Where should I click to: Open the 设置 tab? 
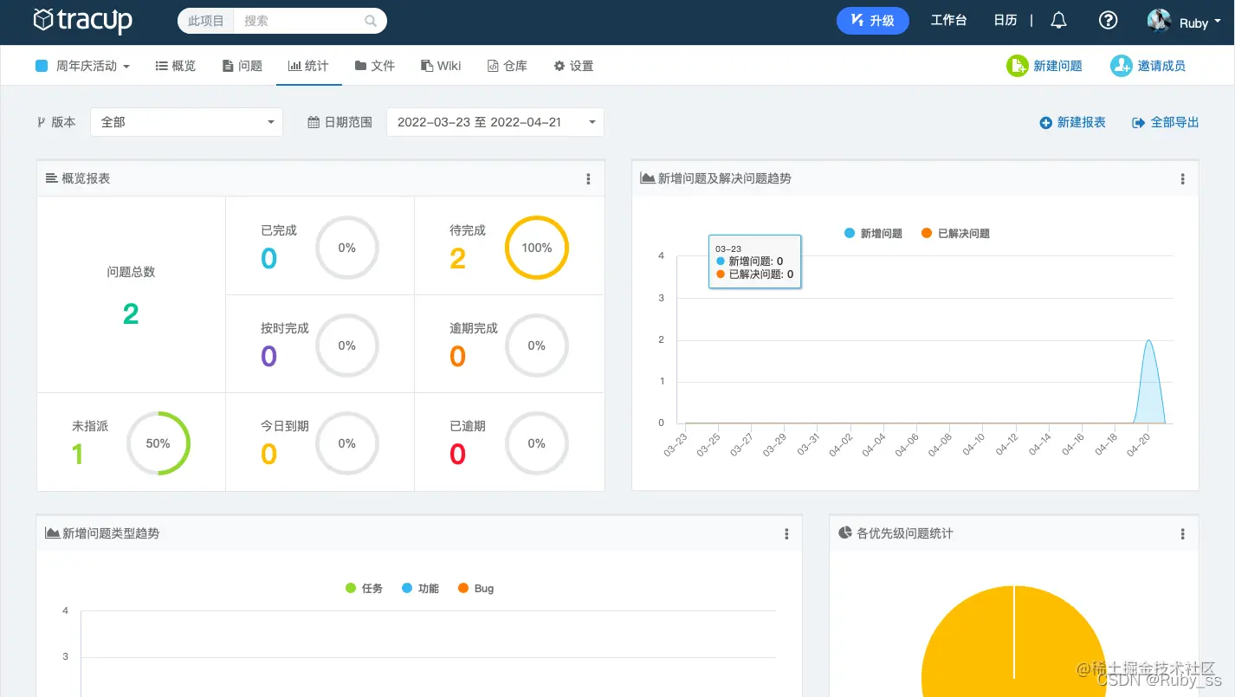(573, 66)
